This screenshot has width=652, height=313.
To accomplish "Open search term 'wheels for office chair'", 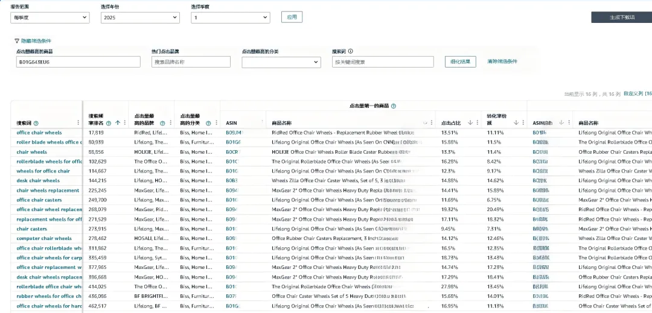I will point(43,171).
